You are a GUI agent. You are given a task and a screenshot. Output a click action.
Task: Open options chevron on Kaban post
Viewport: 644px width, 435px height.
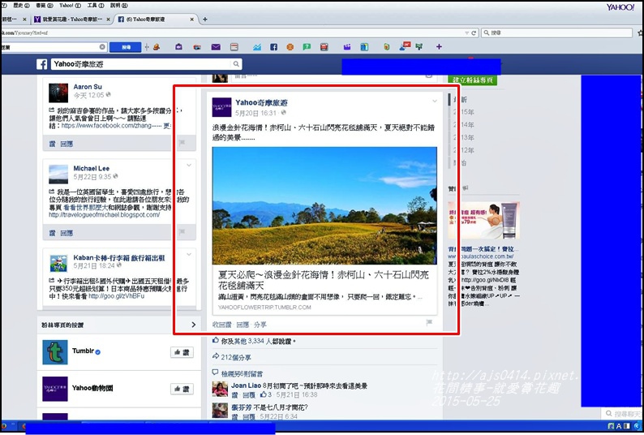coord(189,255)
